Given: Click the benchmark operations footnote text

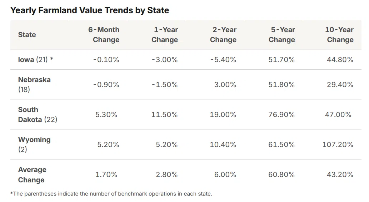Looking at the screenshot, I should coord(111,194).
